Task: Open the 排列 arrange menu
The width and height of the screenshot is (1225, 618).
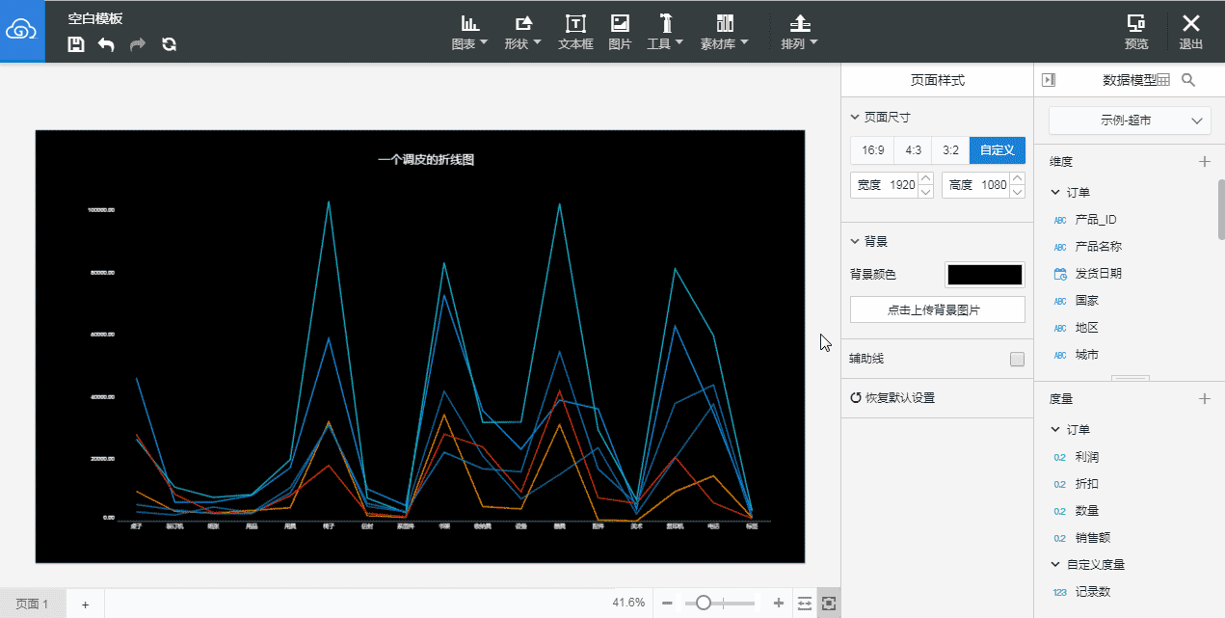Action: 799,32
